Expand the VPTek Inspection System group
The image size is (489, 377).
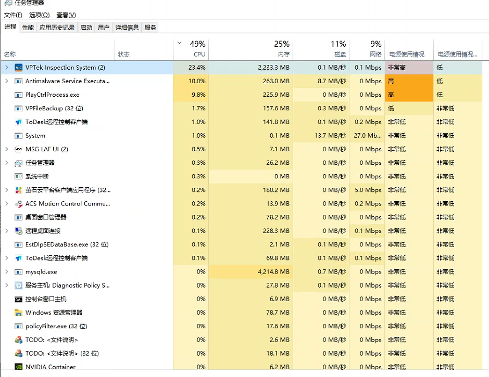coord(7,68)
